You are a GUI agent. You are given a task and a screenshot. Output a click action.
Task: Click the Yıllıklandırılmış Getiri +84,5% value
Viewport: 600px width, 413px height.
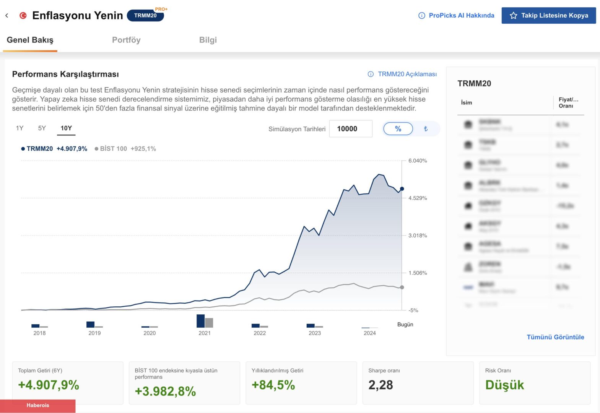(273, 385)
